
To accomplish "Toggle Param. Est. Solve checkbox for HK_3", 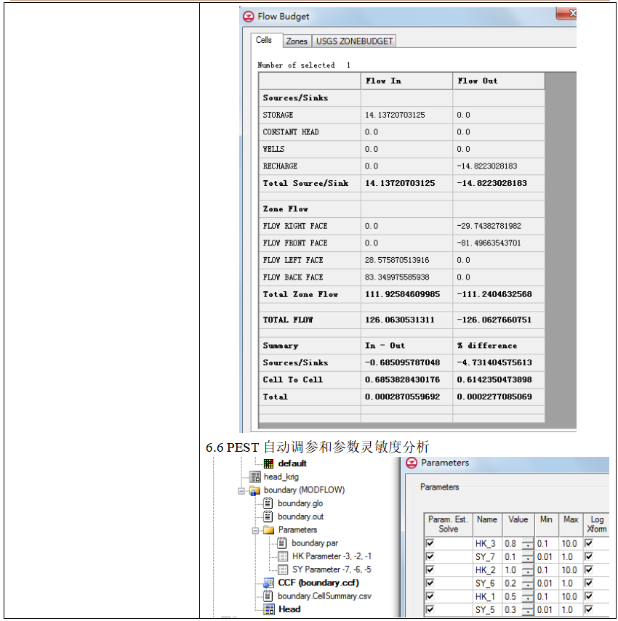I will coord(430,543).
